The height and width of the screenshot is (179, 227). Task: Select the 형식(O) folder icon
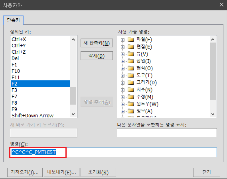(130, 68)
